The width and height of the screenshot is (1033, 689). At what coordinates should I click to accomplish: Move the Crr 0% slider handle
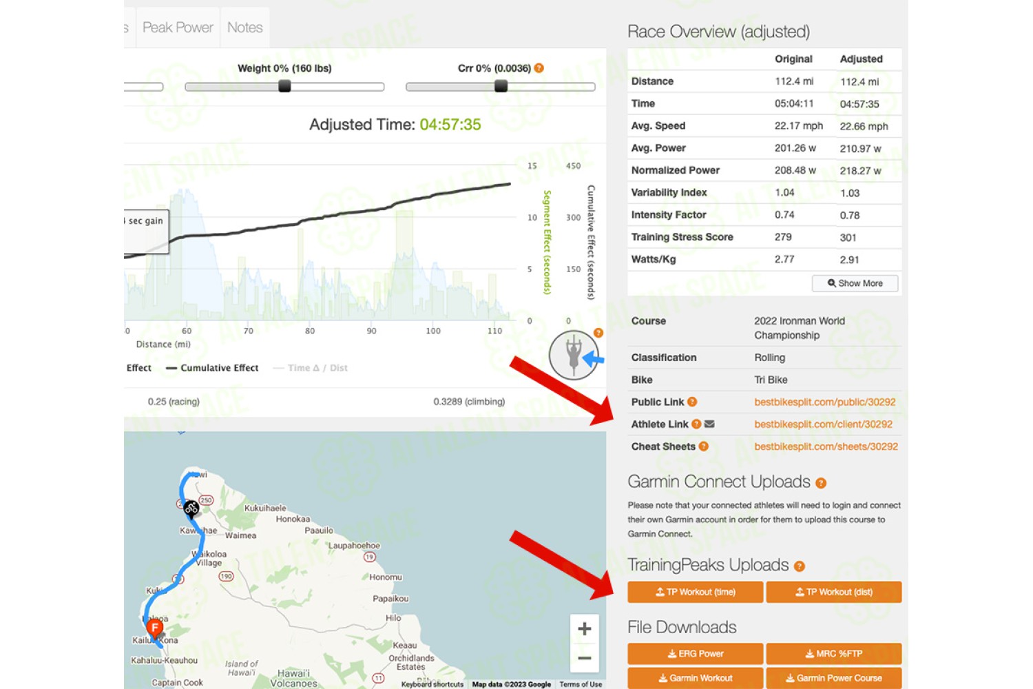click(x=501, y=86)
